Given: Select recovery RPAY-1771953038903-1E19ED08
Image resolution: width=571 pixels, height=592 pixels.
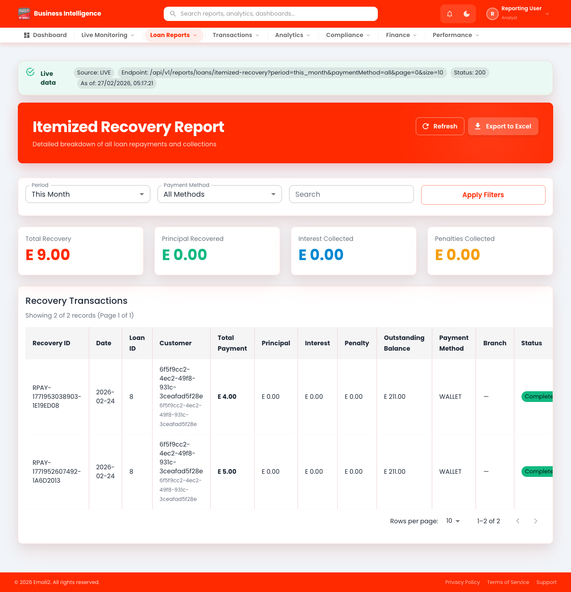Looking at the screenshot, I should [x=57, y=397].
